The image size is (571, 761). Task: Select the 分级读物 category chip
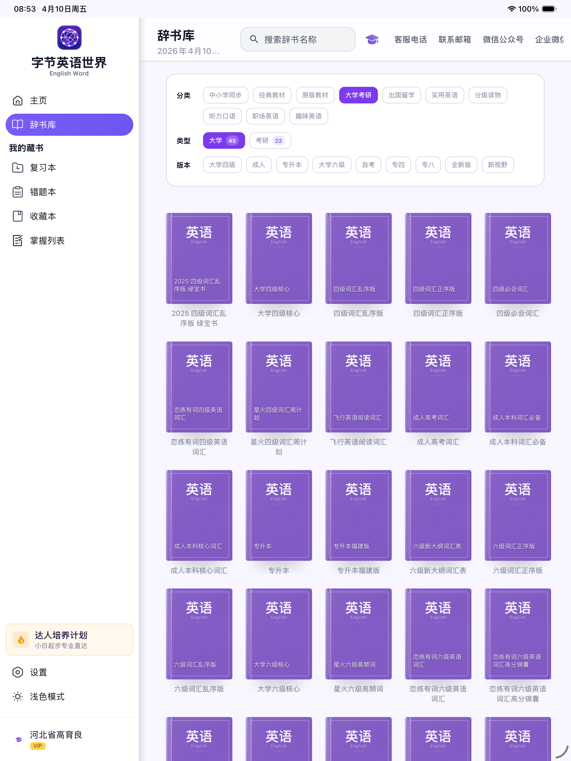click(488, 95)
